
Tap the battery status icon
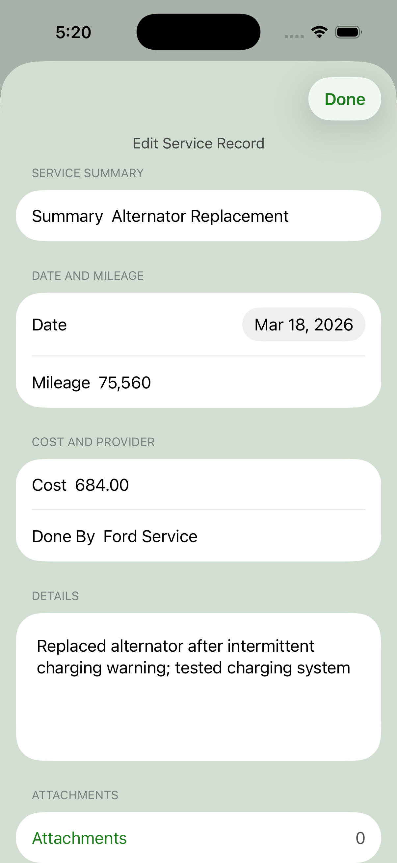coord(348,32)
